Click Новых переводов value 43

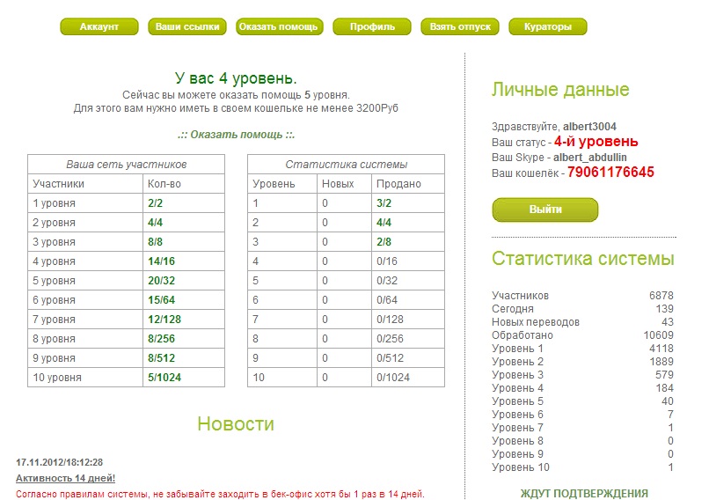tap(668, 321)
